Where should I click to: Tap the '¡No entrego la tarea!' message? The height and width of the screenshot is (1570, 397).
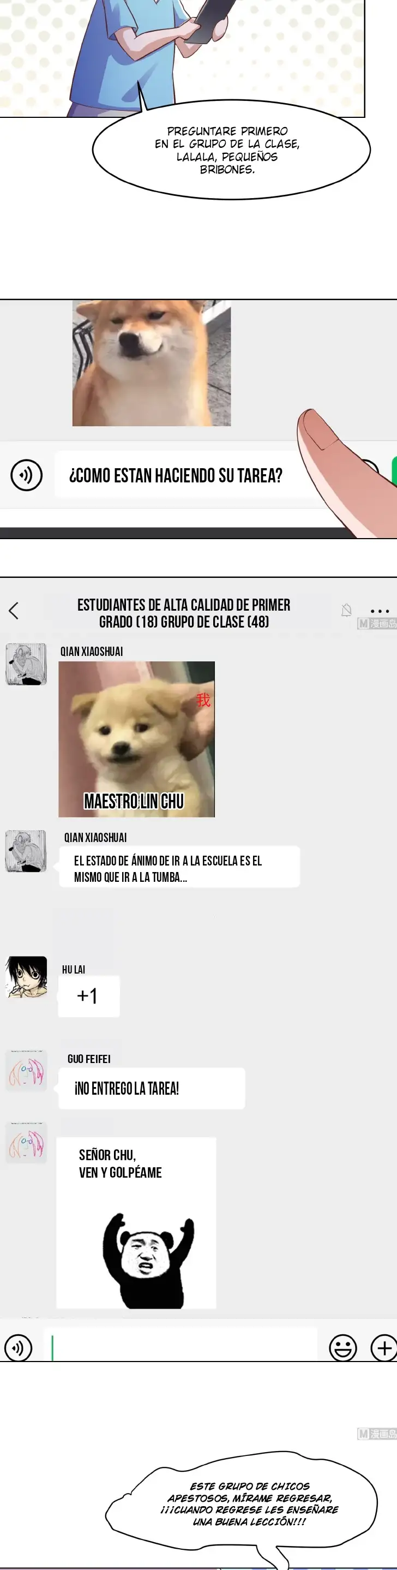coord(152,1089)
